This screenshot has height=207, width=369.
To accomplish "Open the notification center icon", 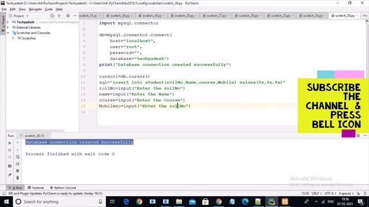I will 360,202.
